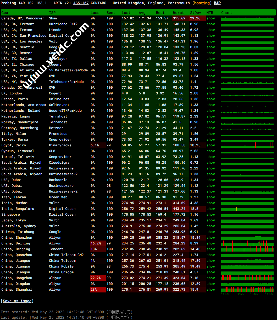
Task: Show MTR for India, Bengaluru Digital Ocean
Action: [210, 209]
